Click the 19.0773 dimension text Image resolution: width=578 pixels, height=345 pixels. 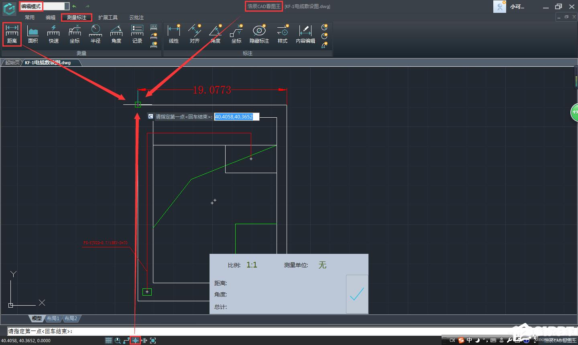click(212, 90)
